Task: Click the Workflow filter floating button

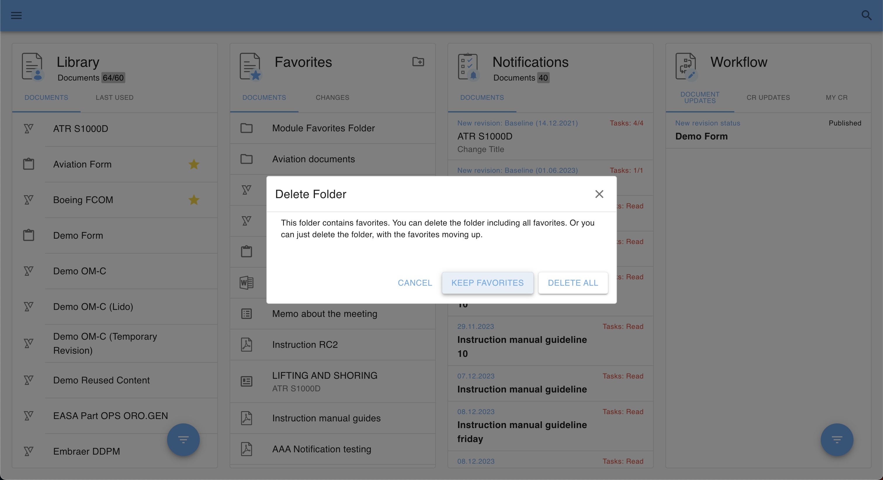Action: click(x=837, y=440)
